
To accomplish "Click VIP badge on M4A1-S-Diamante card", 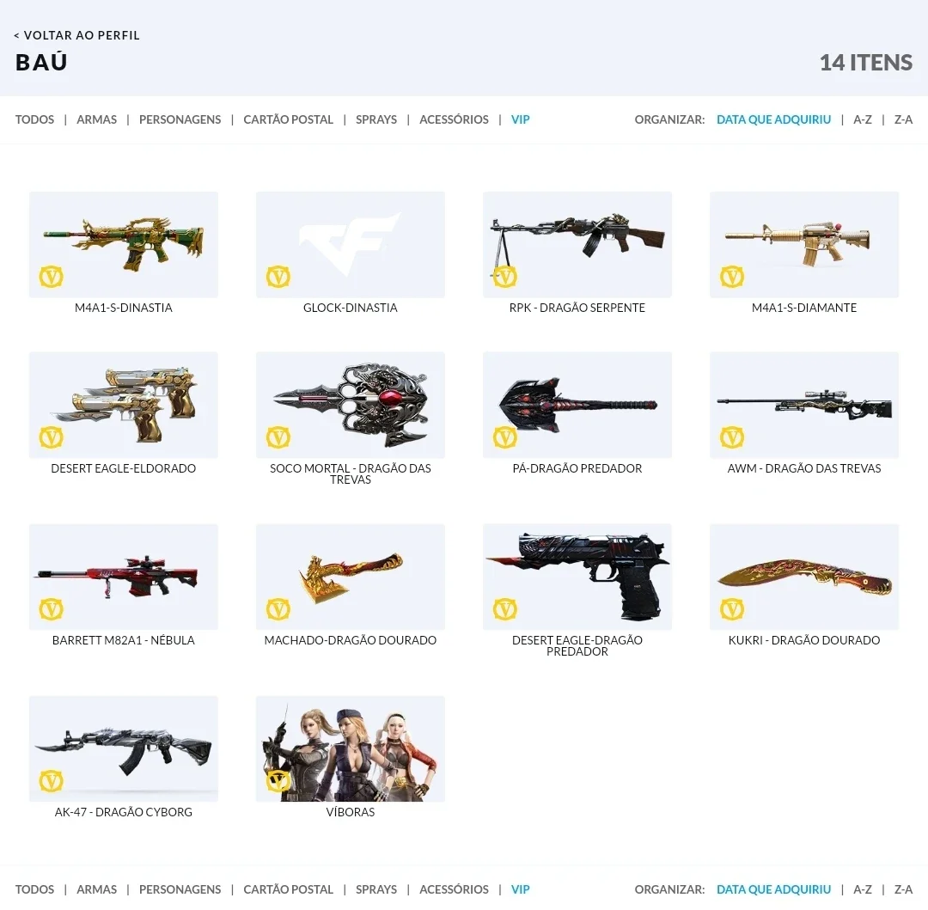I will tap(732, 277).
